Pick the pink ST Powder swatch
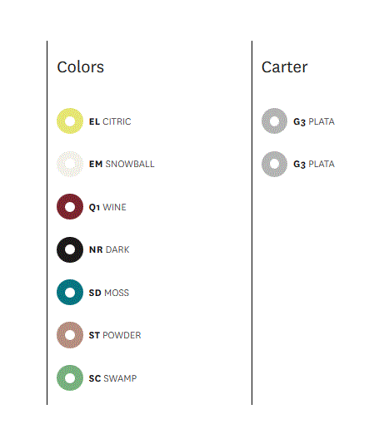The image size is (369, 434). (x=70, y=335)
